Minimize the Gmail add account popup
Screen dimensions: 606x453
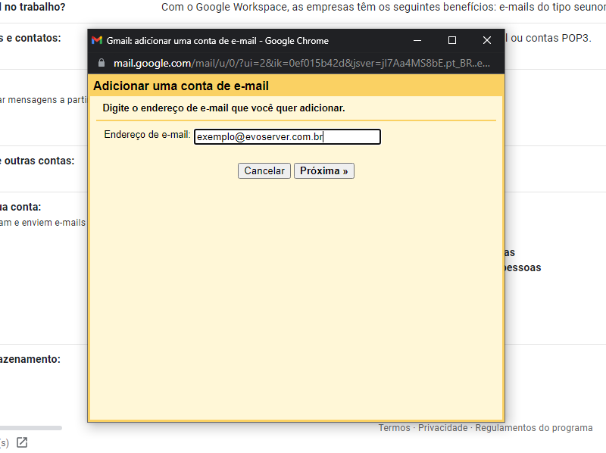point(417,40)
